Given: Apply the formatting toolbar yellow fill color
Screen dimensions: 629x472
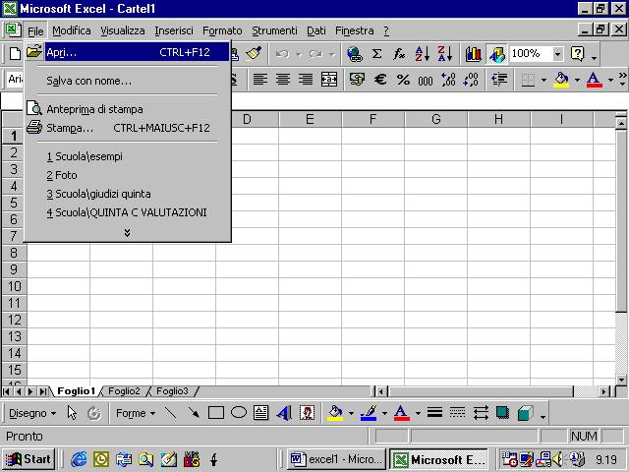Looking at the screenshot, I should [x=561, y=79].
